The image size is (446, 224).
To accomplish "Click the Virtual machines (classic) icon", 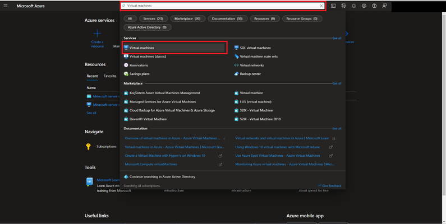I will [x=126, y=57].
